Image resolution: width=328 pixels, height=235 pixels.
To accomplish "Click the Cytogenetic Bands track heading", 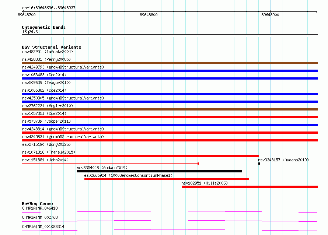I will coord(44,27).
